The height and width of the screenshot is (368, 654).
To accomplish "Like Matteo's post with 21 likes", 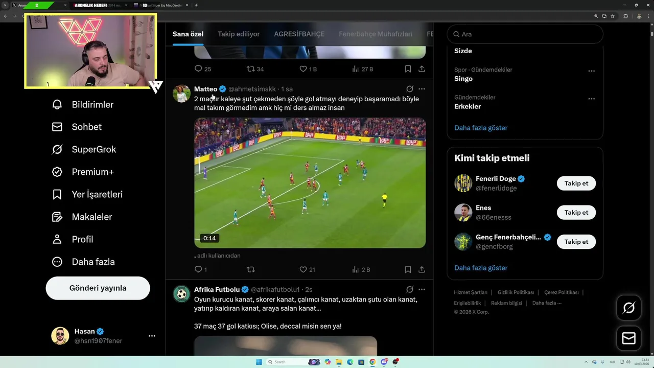I will [307, 269].
